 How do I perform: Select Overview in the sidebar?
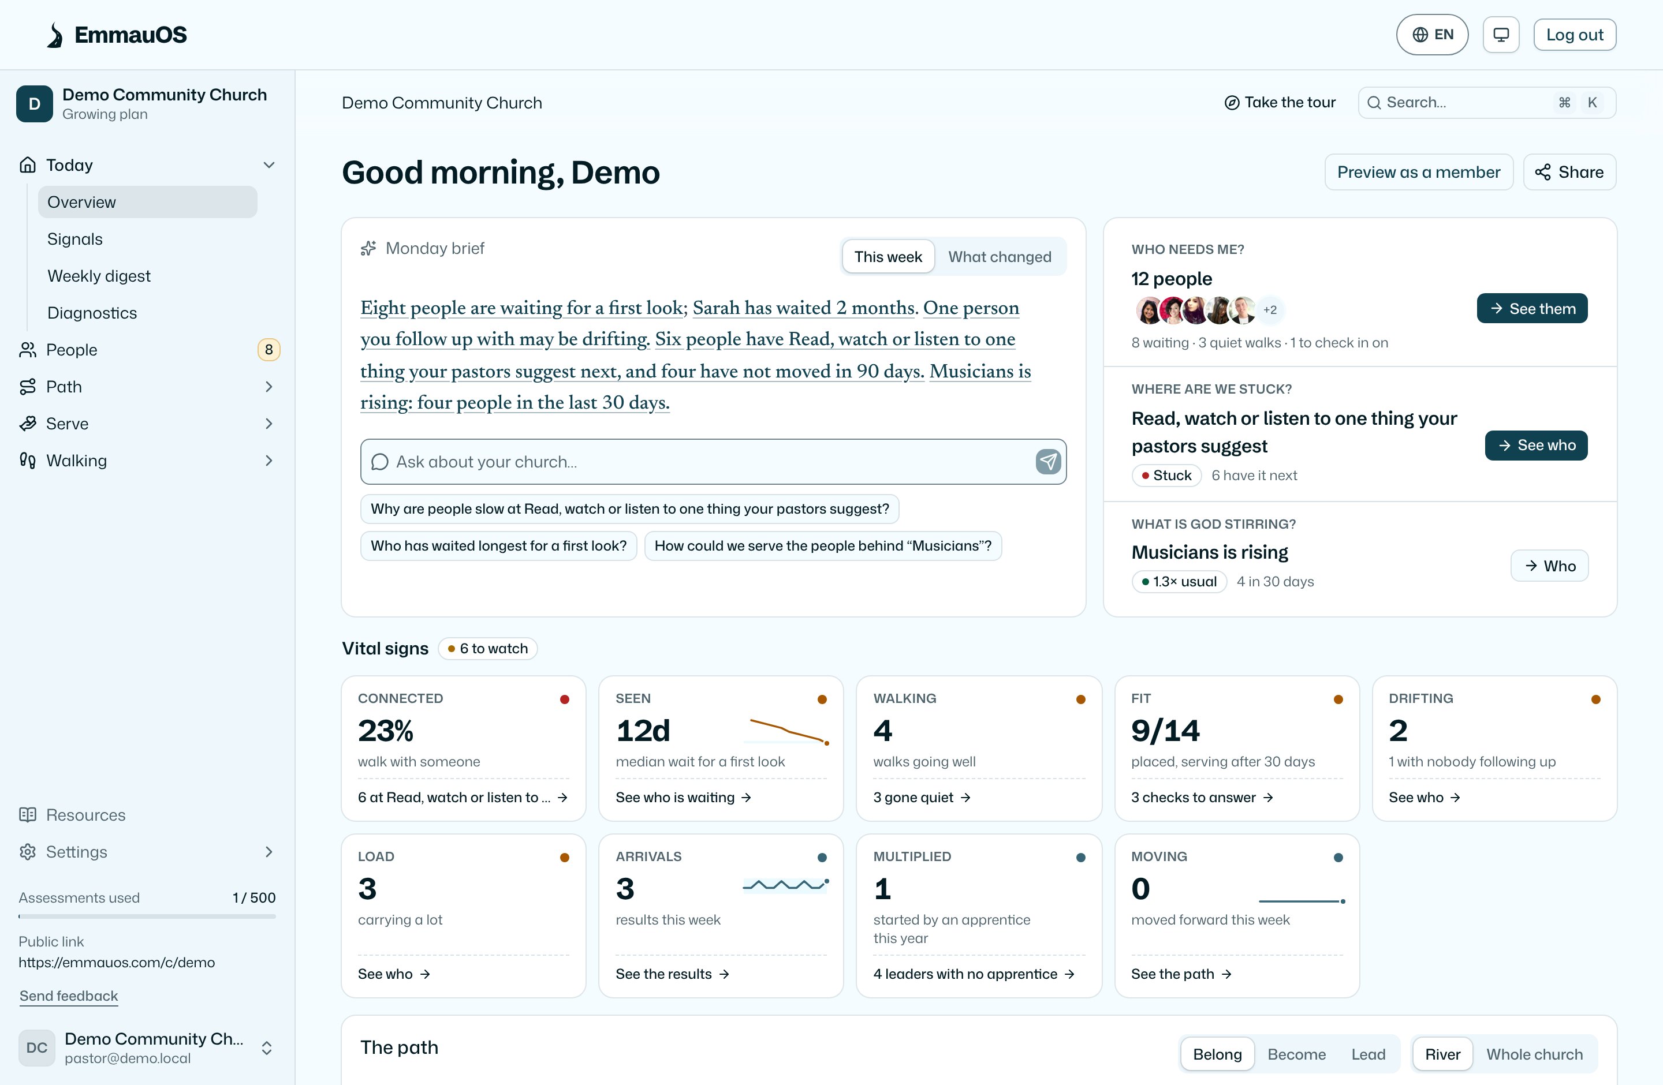tap(147, 202)
